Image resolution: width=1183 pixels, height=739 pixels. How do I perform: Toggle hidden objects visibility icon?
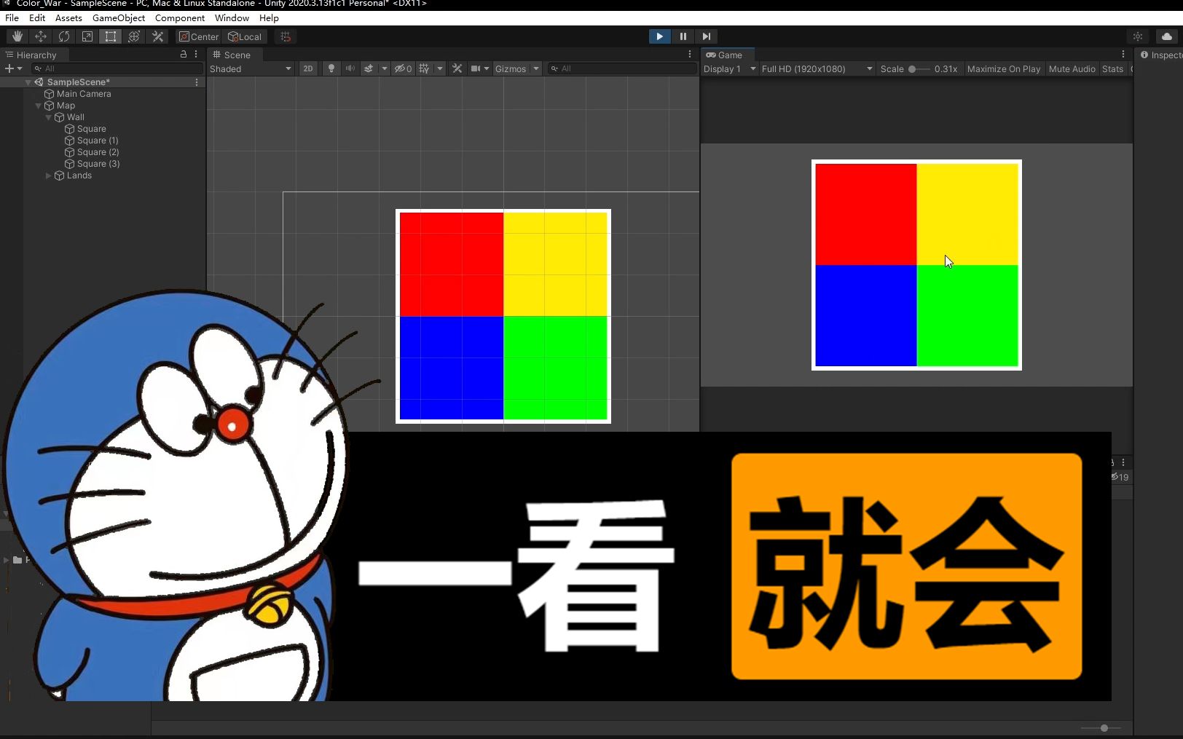[x=403, y=68]
